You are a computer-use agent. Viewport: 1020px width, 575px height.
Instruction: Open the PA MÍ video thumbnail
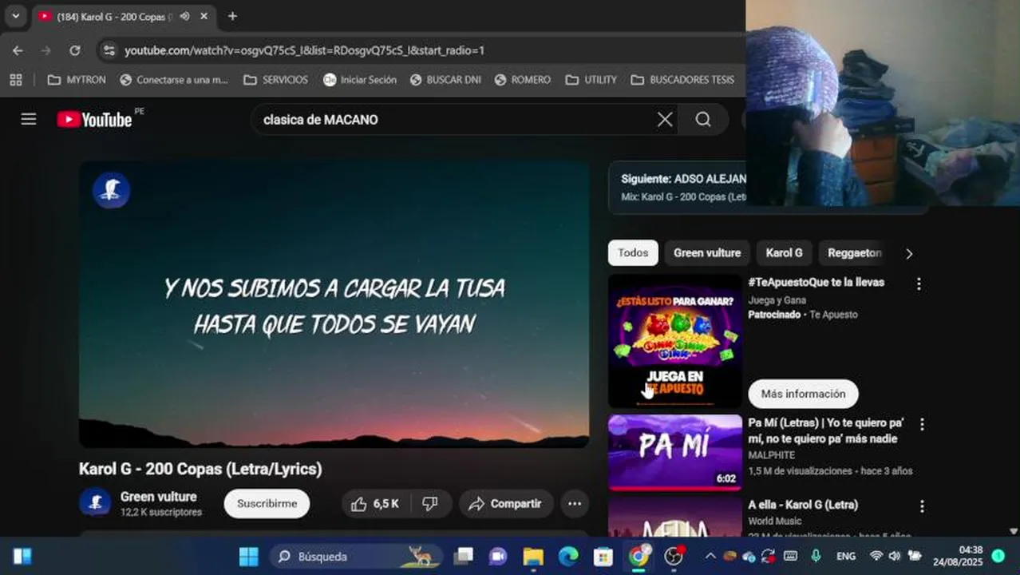pyautogui.click(x=675, y=452)
